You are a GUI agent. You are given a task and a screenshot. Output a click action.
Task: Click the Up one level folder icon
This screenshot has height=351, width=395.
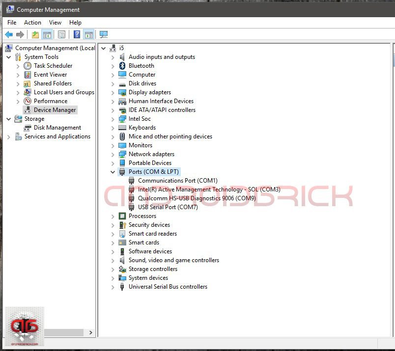pos(35,34)
